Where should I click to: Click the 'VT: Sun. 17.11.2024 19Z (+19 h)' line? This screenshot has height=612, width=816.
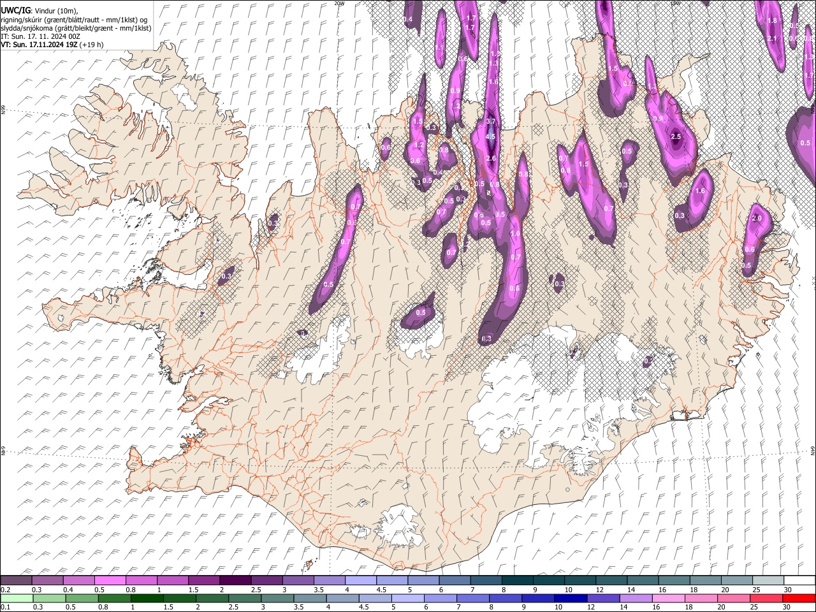point(52,45)
